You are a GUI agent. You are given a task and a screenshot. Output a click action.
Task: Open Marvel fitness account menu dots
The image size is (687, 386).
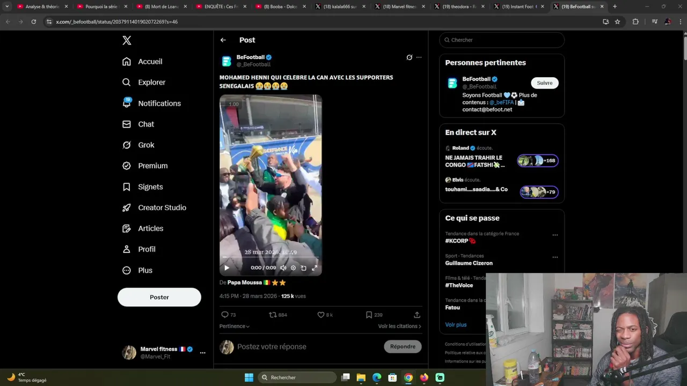pos(202,353)
